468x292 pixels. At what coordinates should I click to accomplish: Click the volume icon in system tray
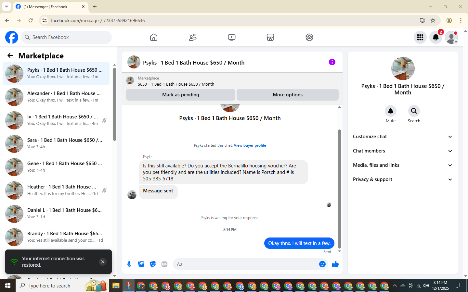click(x=426, y=286)
